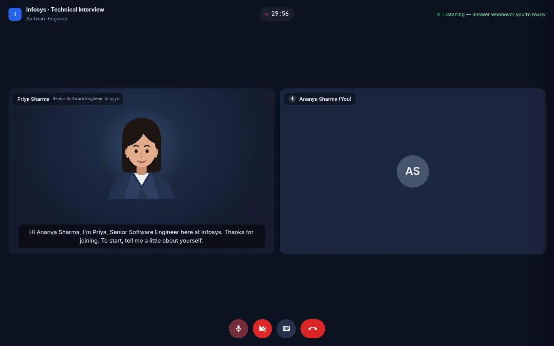Click the interviewer's caption text about introducing yourself

point(142,236)
